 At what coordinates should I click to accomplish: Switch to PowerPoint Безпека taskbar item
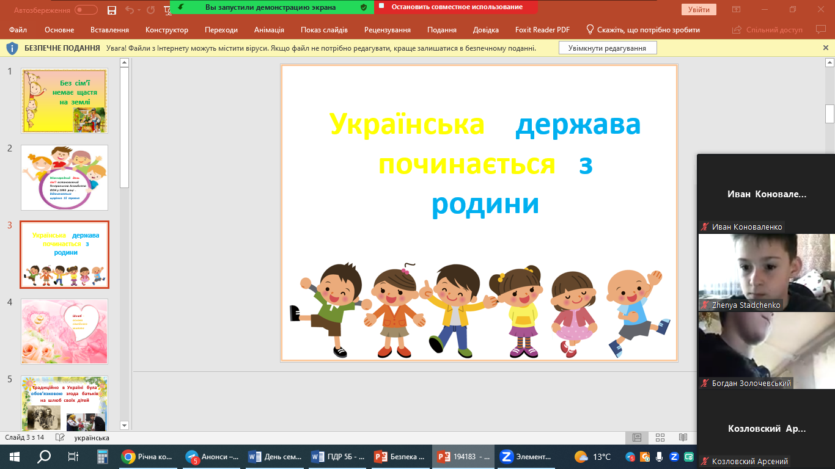(x=401, y=457)
